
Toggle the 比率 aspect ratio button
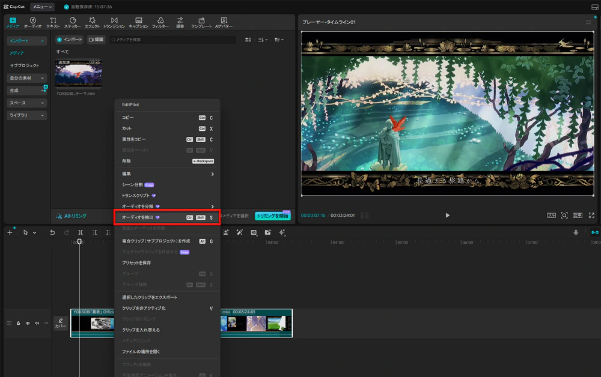coord(578,216)
